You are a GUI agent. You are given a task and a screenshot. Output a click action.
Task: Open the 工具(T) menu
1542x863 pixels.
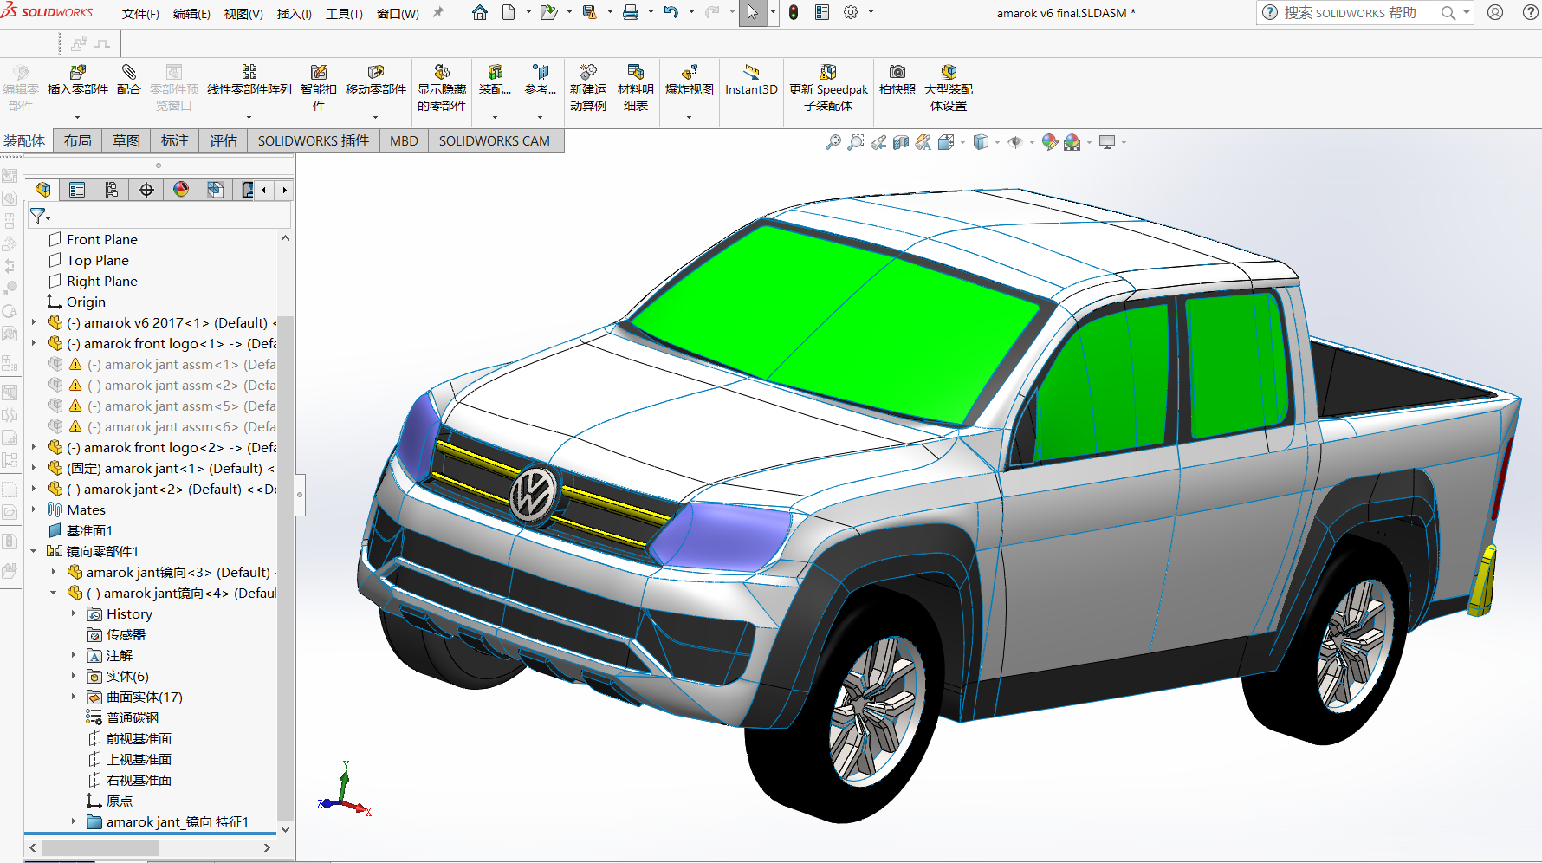coord(344,14)
